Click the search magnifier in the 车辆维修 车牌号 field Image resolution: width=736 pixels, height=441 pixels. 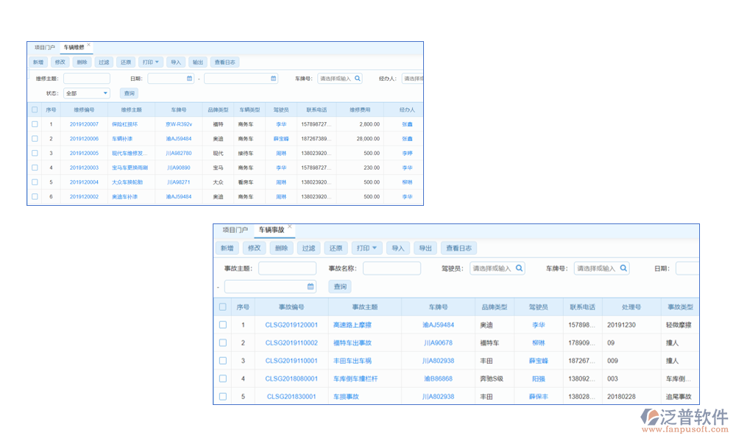coord(358,78)
